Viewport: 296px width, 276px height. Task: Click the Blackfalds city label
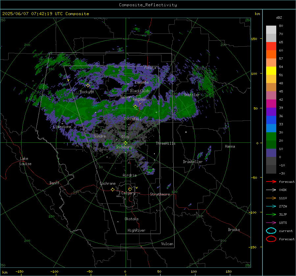point(140,91)
